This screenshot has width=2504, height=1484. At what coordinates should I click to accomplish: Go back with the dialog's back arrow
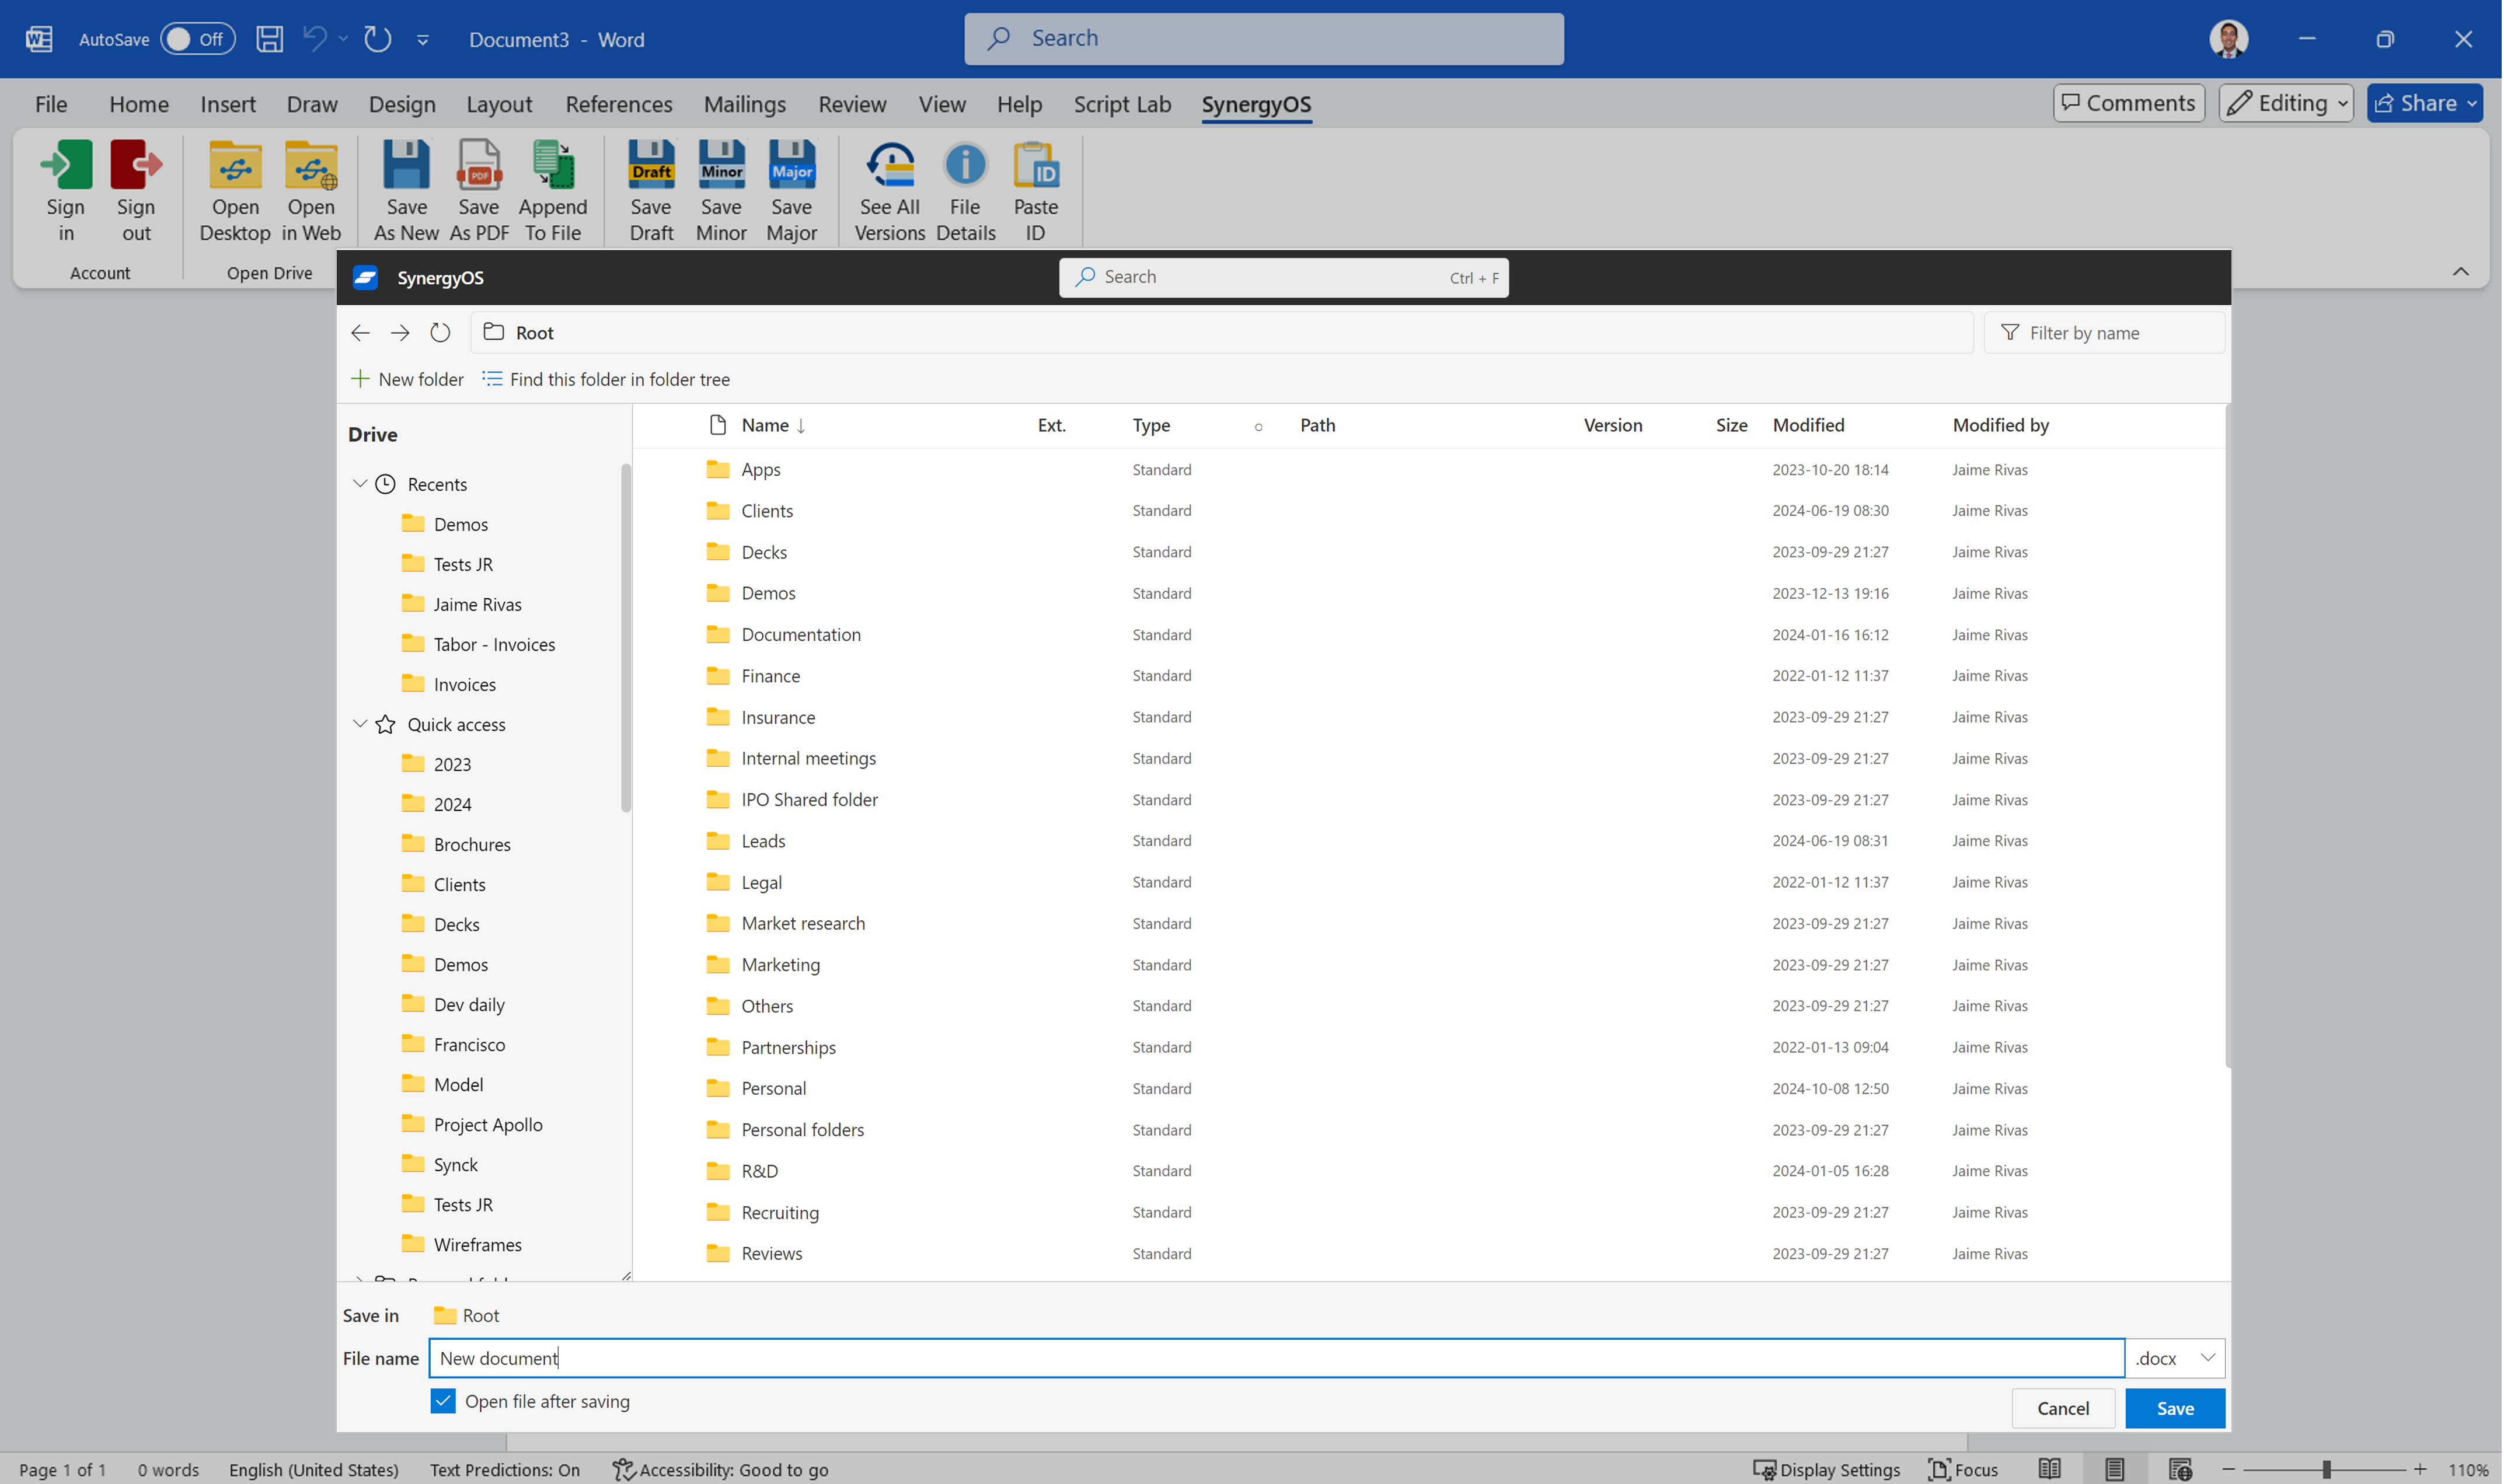click(361, 333)
